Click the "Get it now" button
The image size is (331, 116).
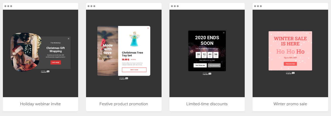coord(134,70)
